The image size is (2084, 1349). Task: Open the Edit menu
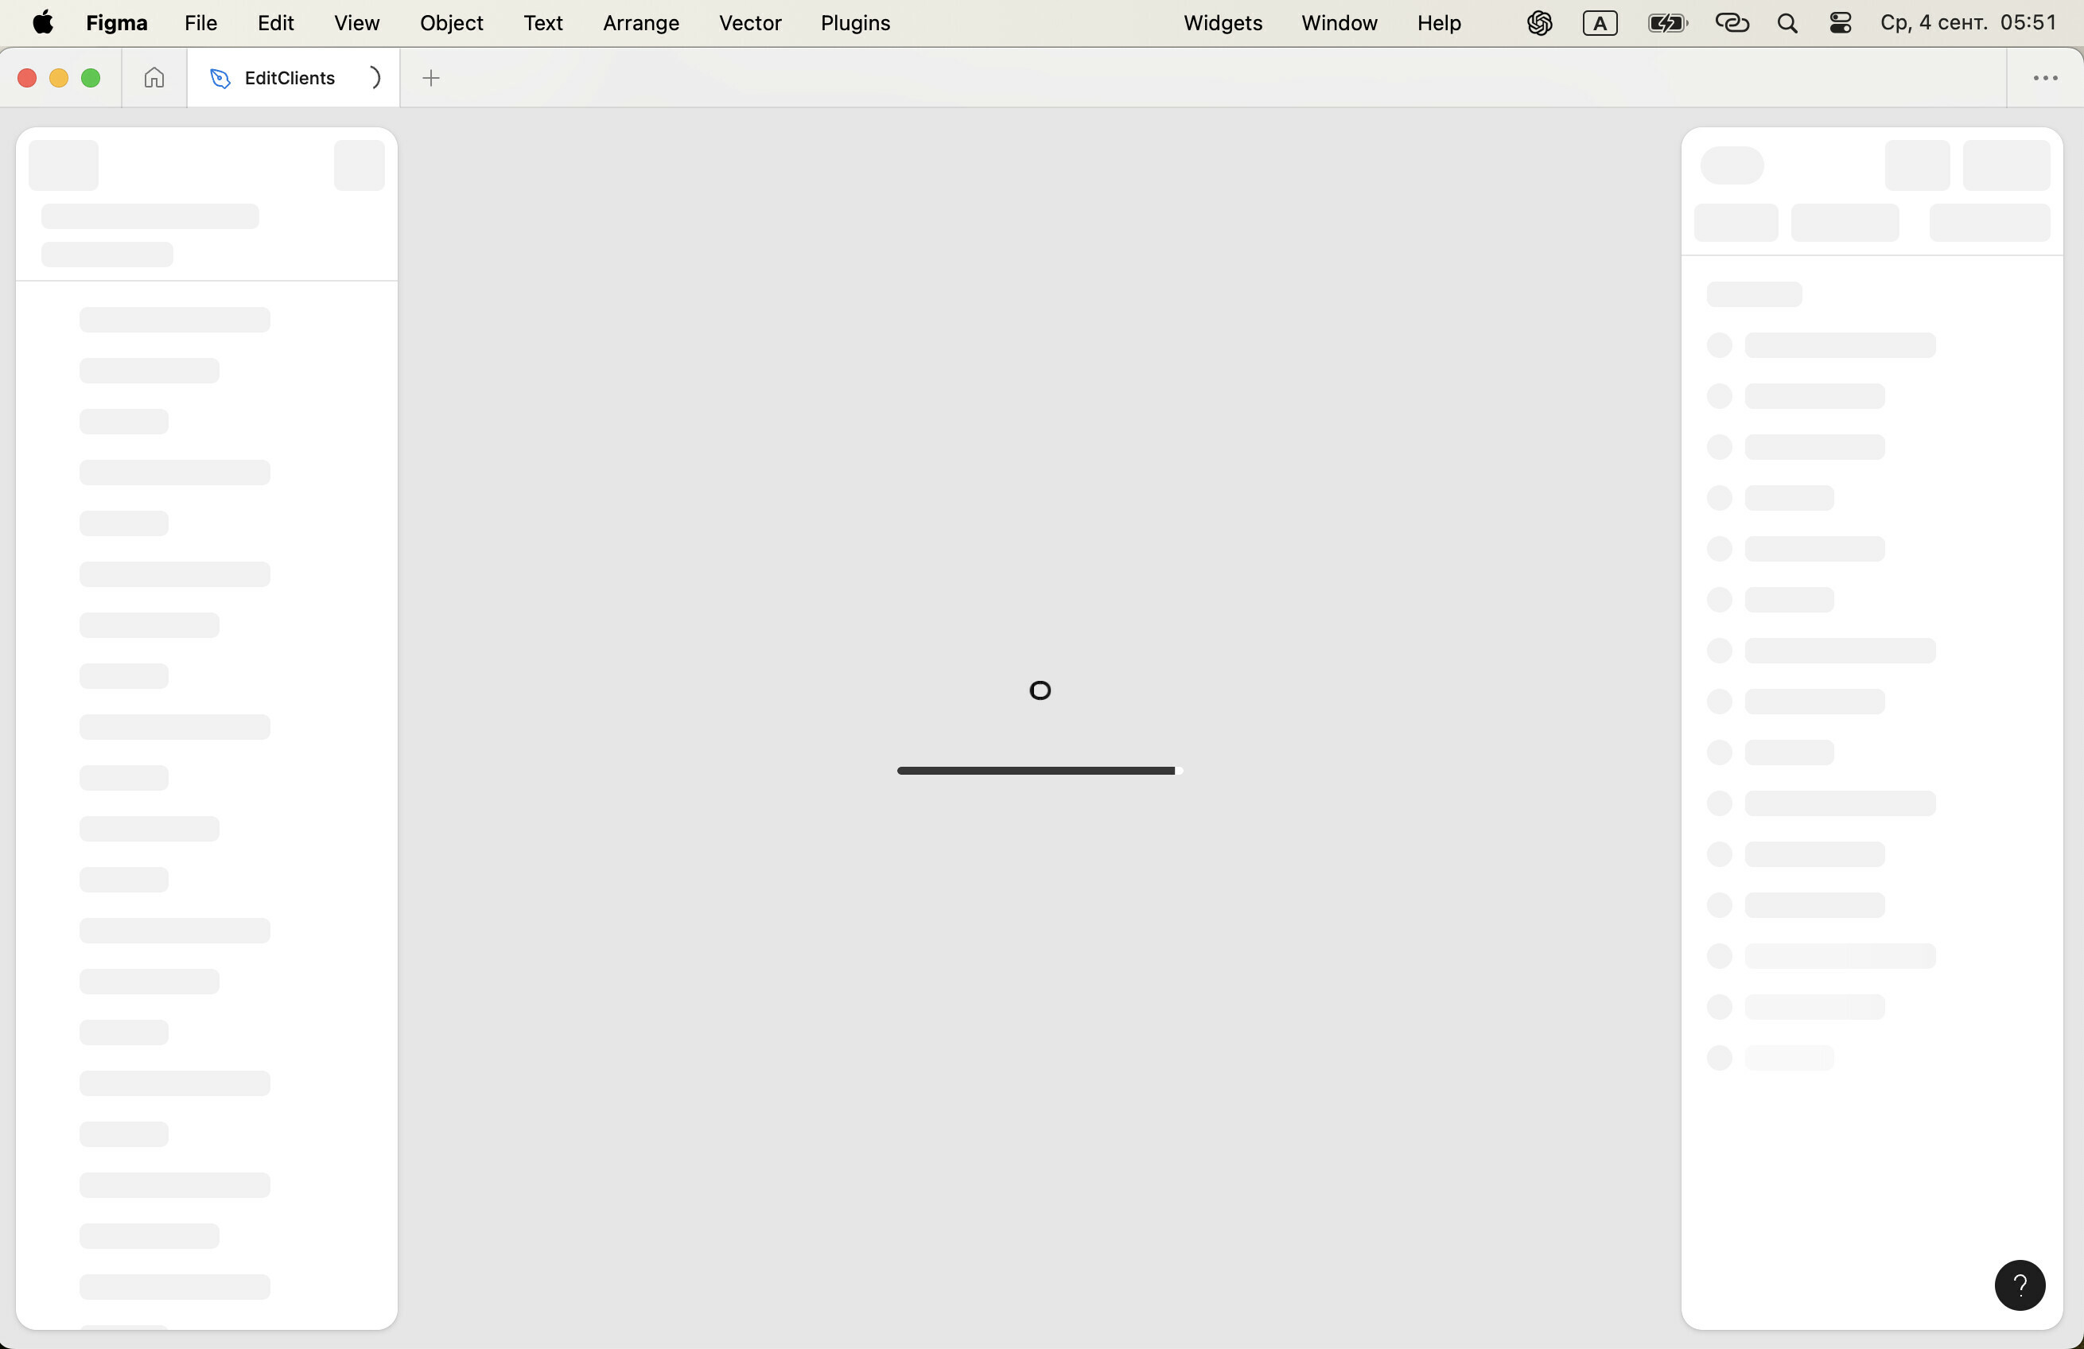coord(274,23)
